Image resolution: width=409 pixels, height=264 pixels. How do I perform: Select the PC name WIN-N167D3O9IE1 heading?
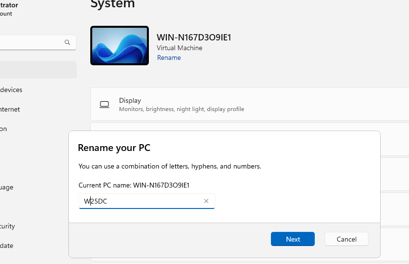point(194,38)
